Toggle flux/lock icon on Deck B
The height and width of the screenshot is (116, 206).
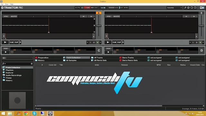tap(123, 42)
